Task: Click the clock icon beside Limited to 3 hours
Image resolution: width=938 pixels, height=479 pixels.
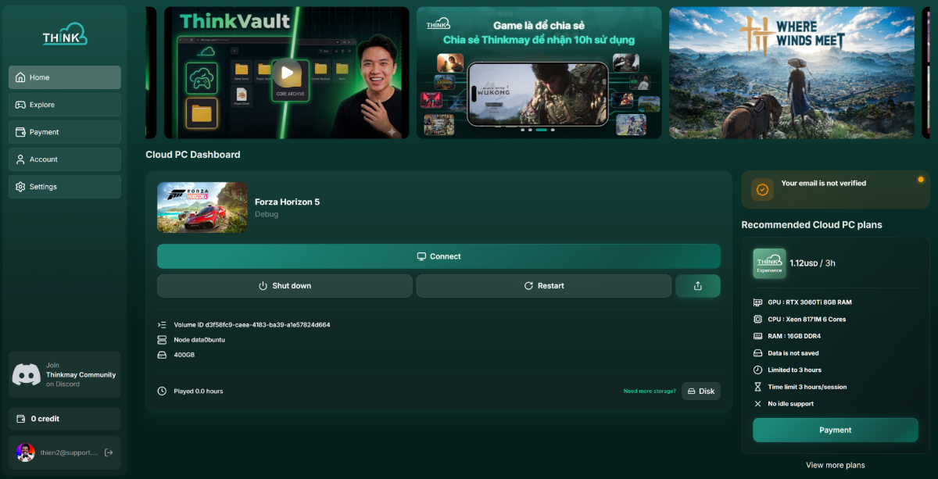Action: pyautogui.click(x=757, y=370)
